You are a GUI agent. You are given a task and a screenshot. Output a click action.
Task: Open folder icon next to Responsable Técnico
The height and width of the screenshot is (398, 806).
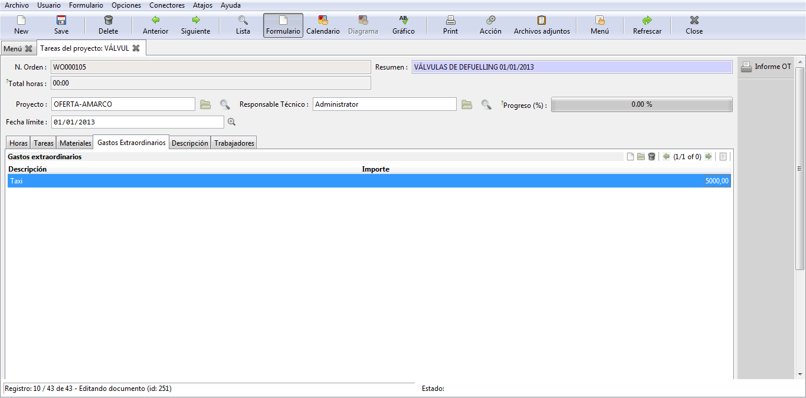[467, 104]
